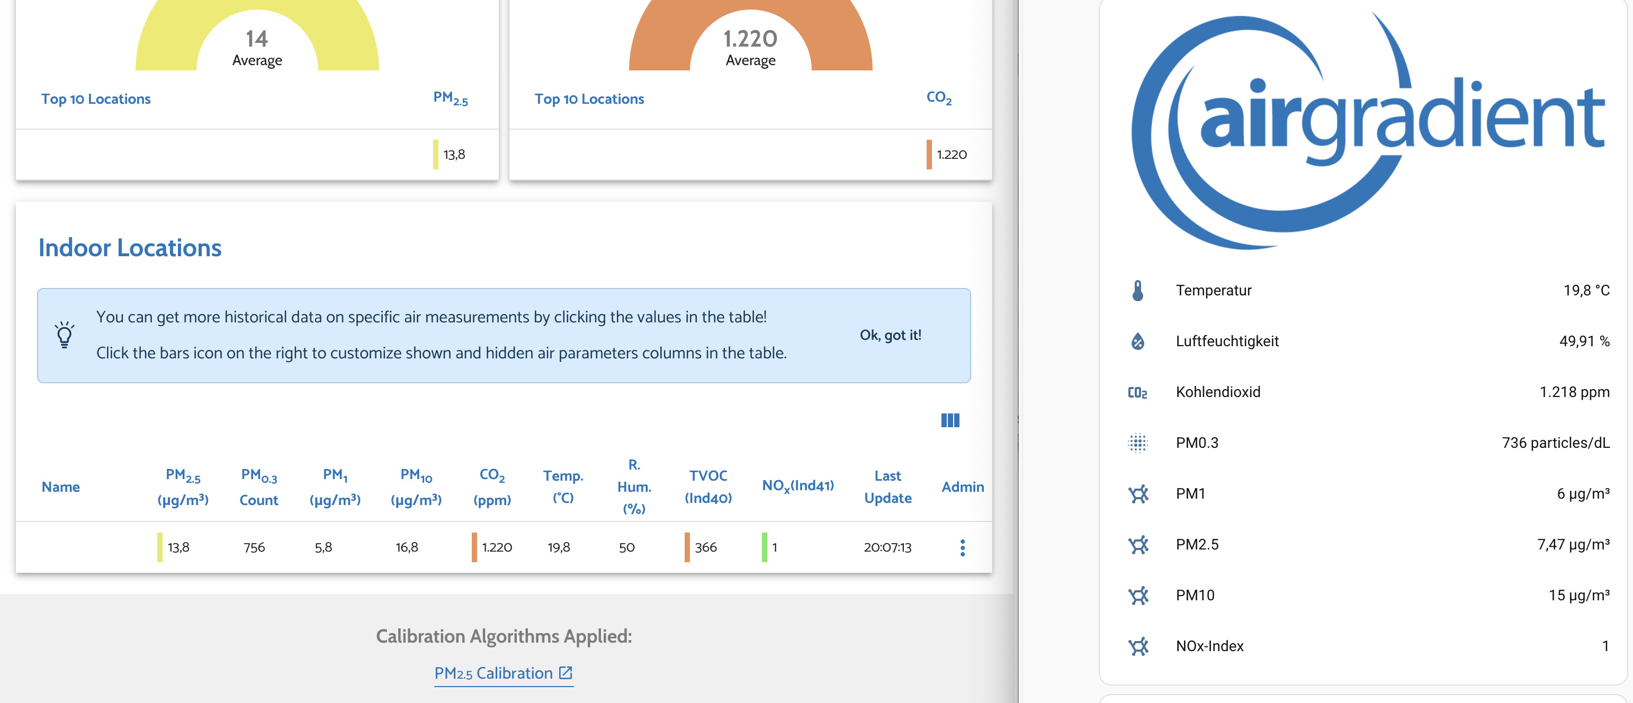Dismiss the tip with Ok, got it!
The height and width of the screenshot is (703, 1633).
(890, 335)
